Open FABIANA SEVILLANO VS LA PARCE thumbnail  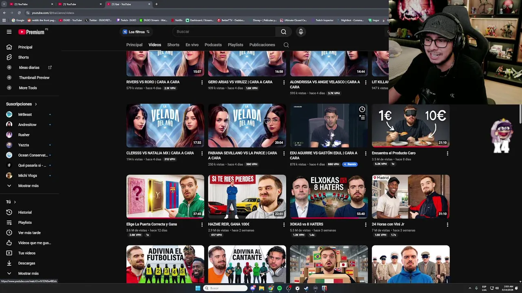tap(247, 126)
